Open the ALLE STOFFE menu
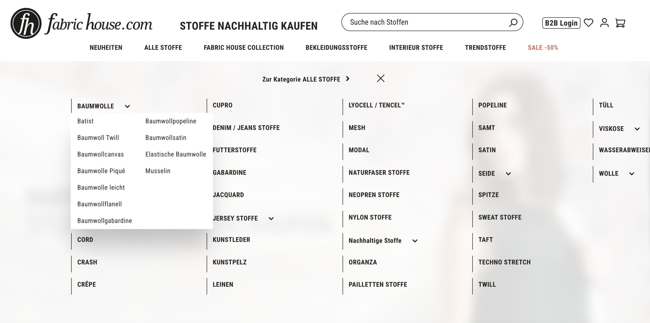This screenshot has width=650, height=323. (163, 47)
